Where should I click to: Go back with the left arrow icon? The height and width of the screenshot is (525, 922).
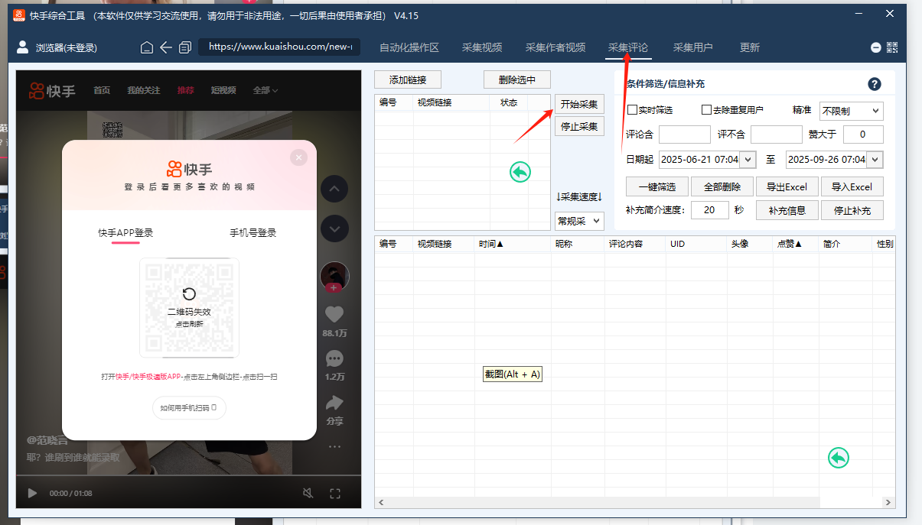pyautogui.click(x=166, y=47)
